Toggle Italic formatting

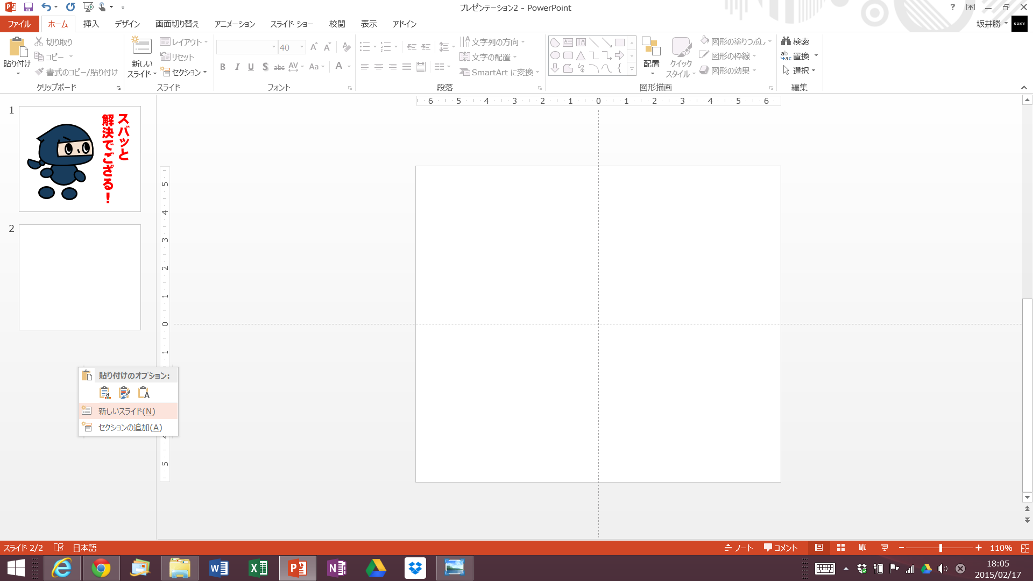tap(237, 67)
